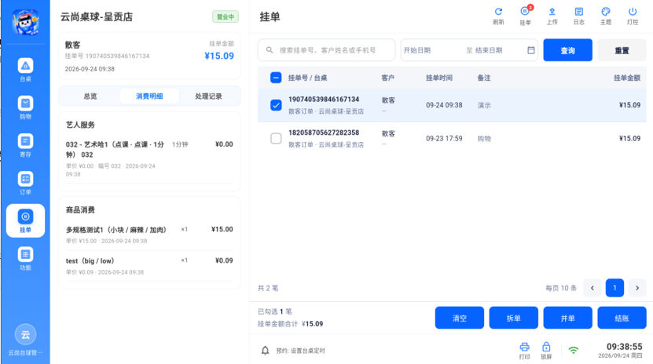Screen dimensions: 653x364
Task: Open the 云尚台球管 account avatar
Action: point(25,334)
